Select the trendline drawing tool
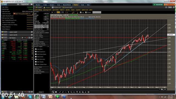176x99 pixels. pyautogui.click(x=60, y=92)
